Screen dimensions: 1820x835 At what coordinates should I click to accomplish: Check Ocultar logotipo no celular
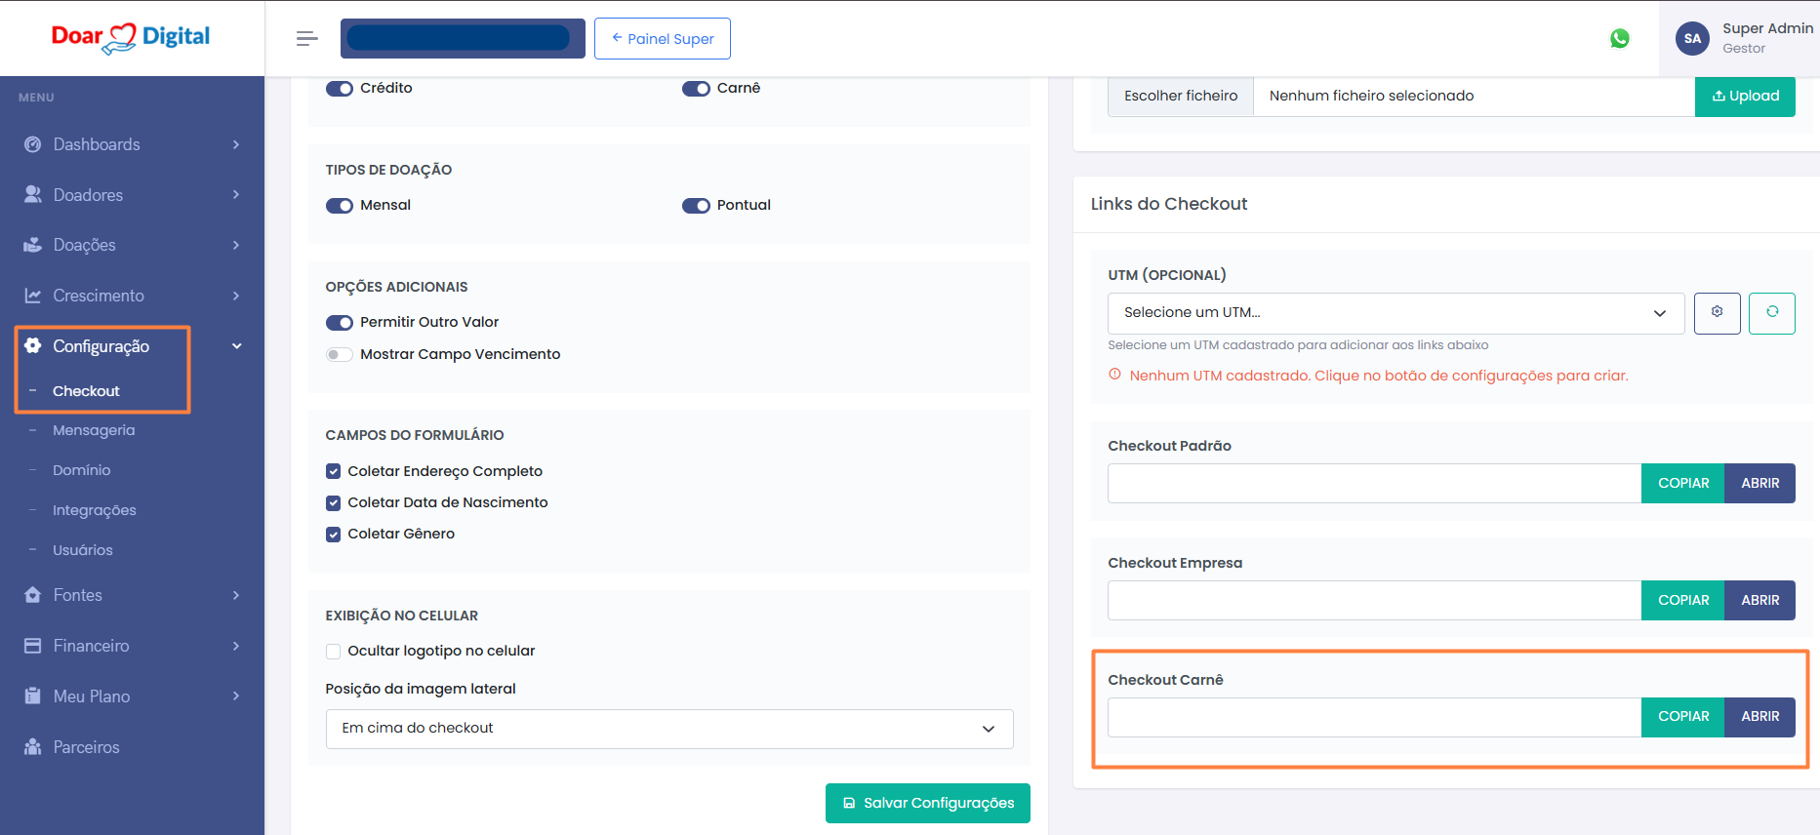coord(334,652)
